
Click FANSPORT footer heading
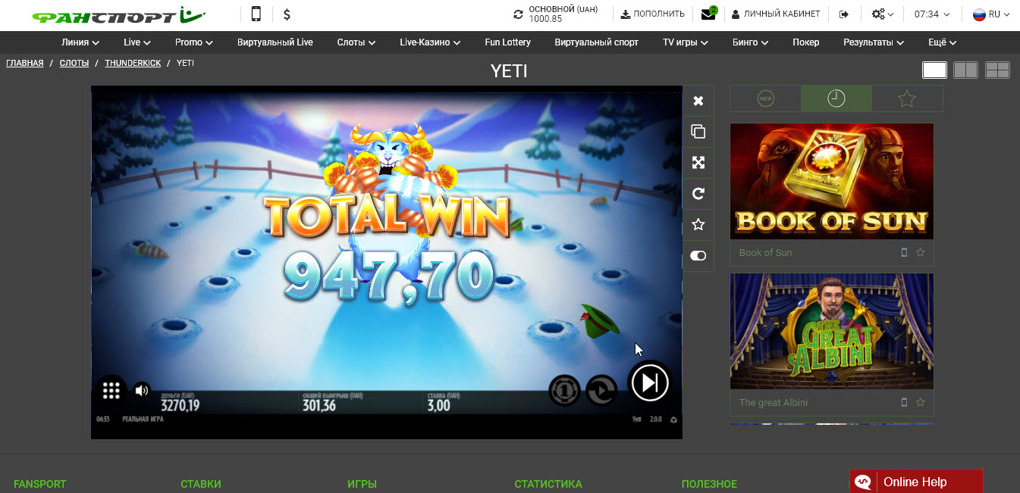click(x=40, y=484)
